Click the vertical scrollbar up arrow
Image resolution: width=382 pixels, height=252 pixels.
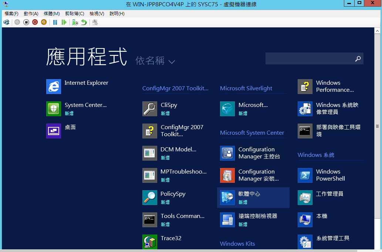[x=377, y=31]
